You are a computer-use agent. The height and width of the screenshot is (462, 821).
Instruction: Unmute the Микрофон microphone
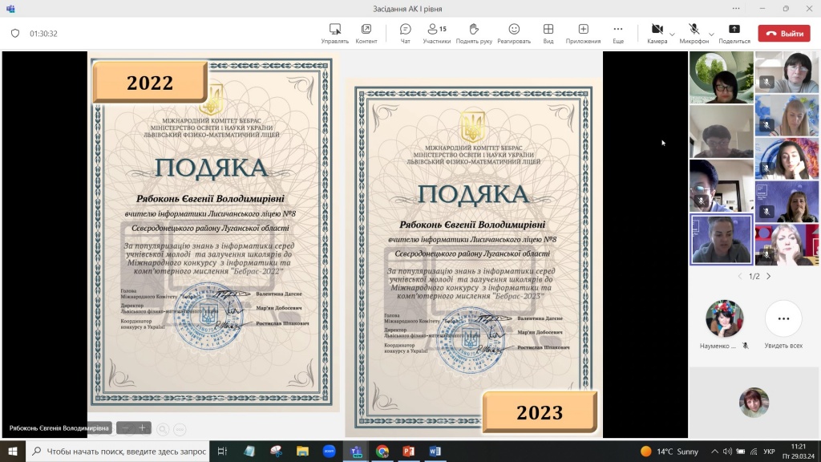click(x=694, y=30)
